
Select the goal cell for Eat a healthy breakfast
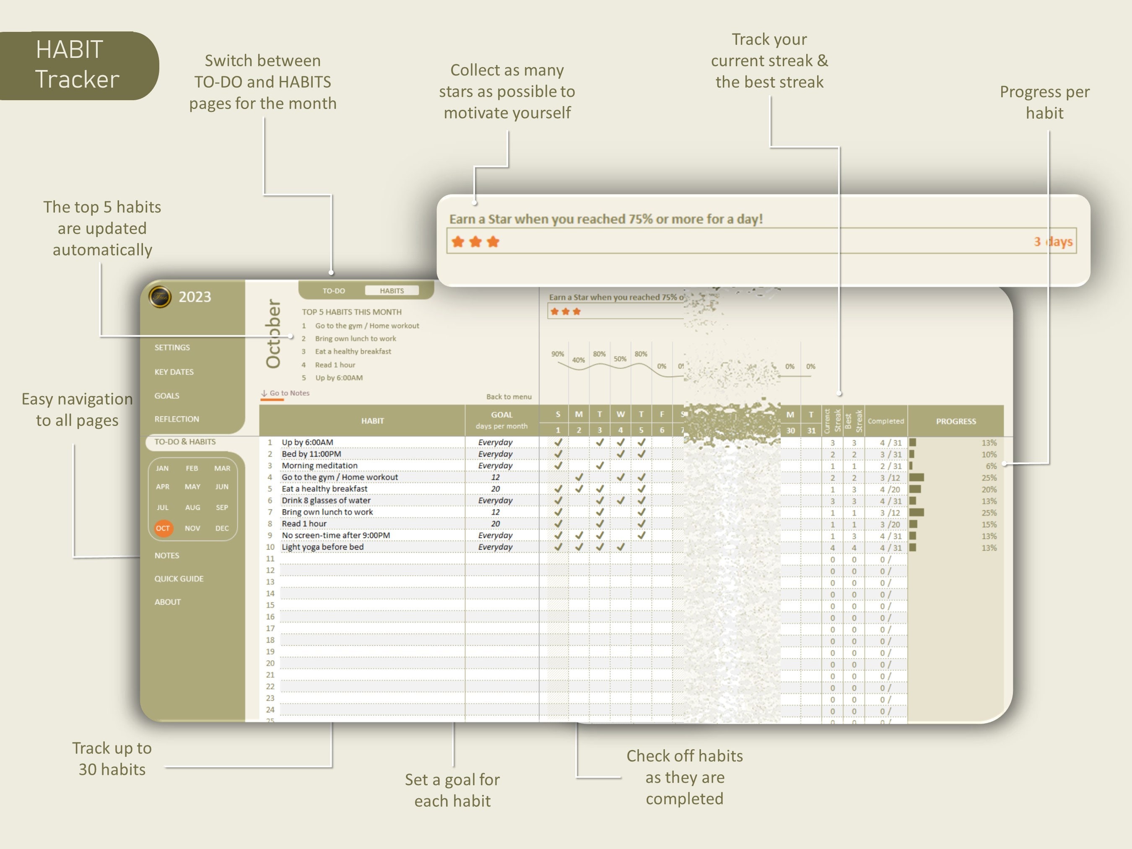pos(496,489)
